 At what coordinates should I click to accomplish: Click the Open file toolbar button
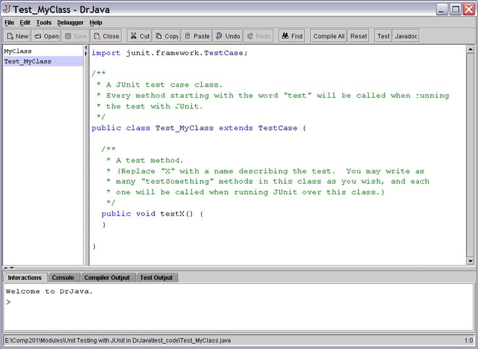tap(46, 36)
